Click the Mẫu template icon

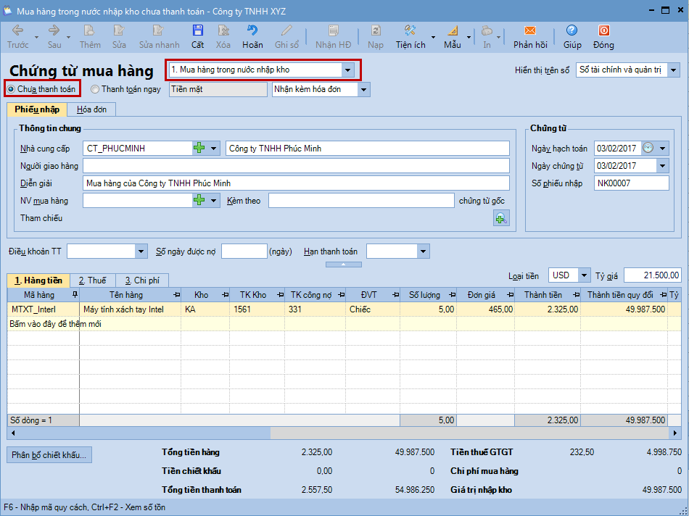(x=452, y=30)
